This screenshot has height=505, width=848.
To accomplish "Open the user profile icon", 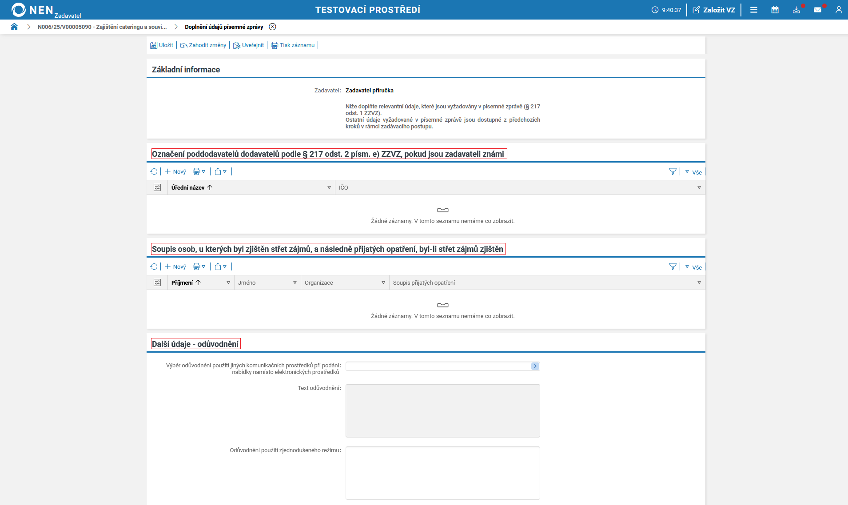I will coord(839,10).
